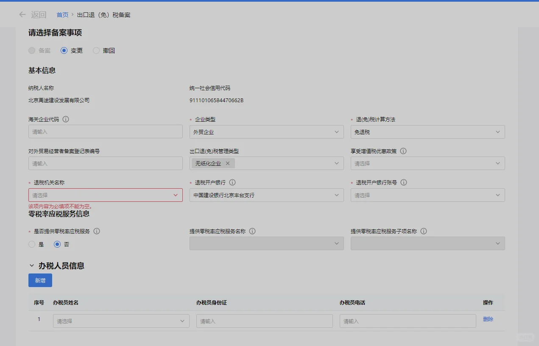Select the 撤回 radio option
539x346 pixels.
tap(96, 50)
